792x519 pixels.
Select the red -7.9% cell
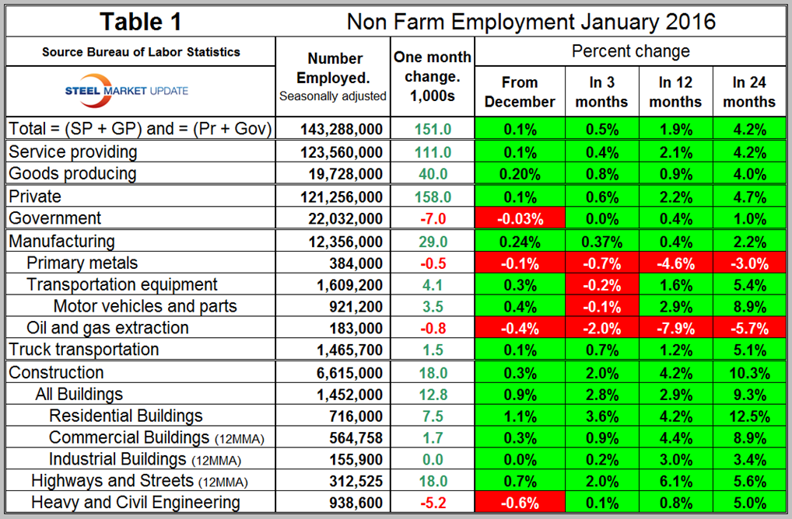675,328
